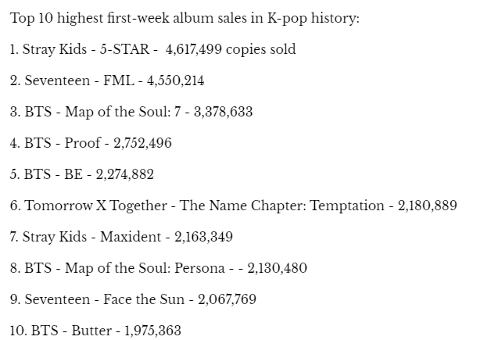Image resolution: width=480 pixels, height=340 pixels.
Task: Click "The Name Chapter: Temptation" album title
Action: 282,206
